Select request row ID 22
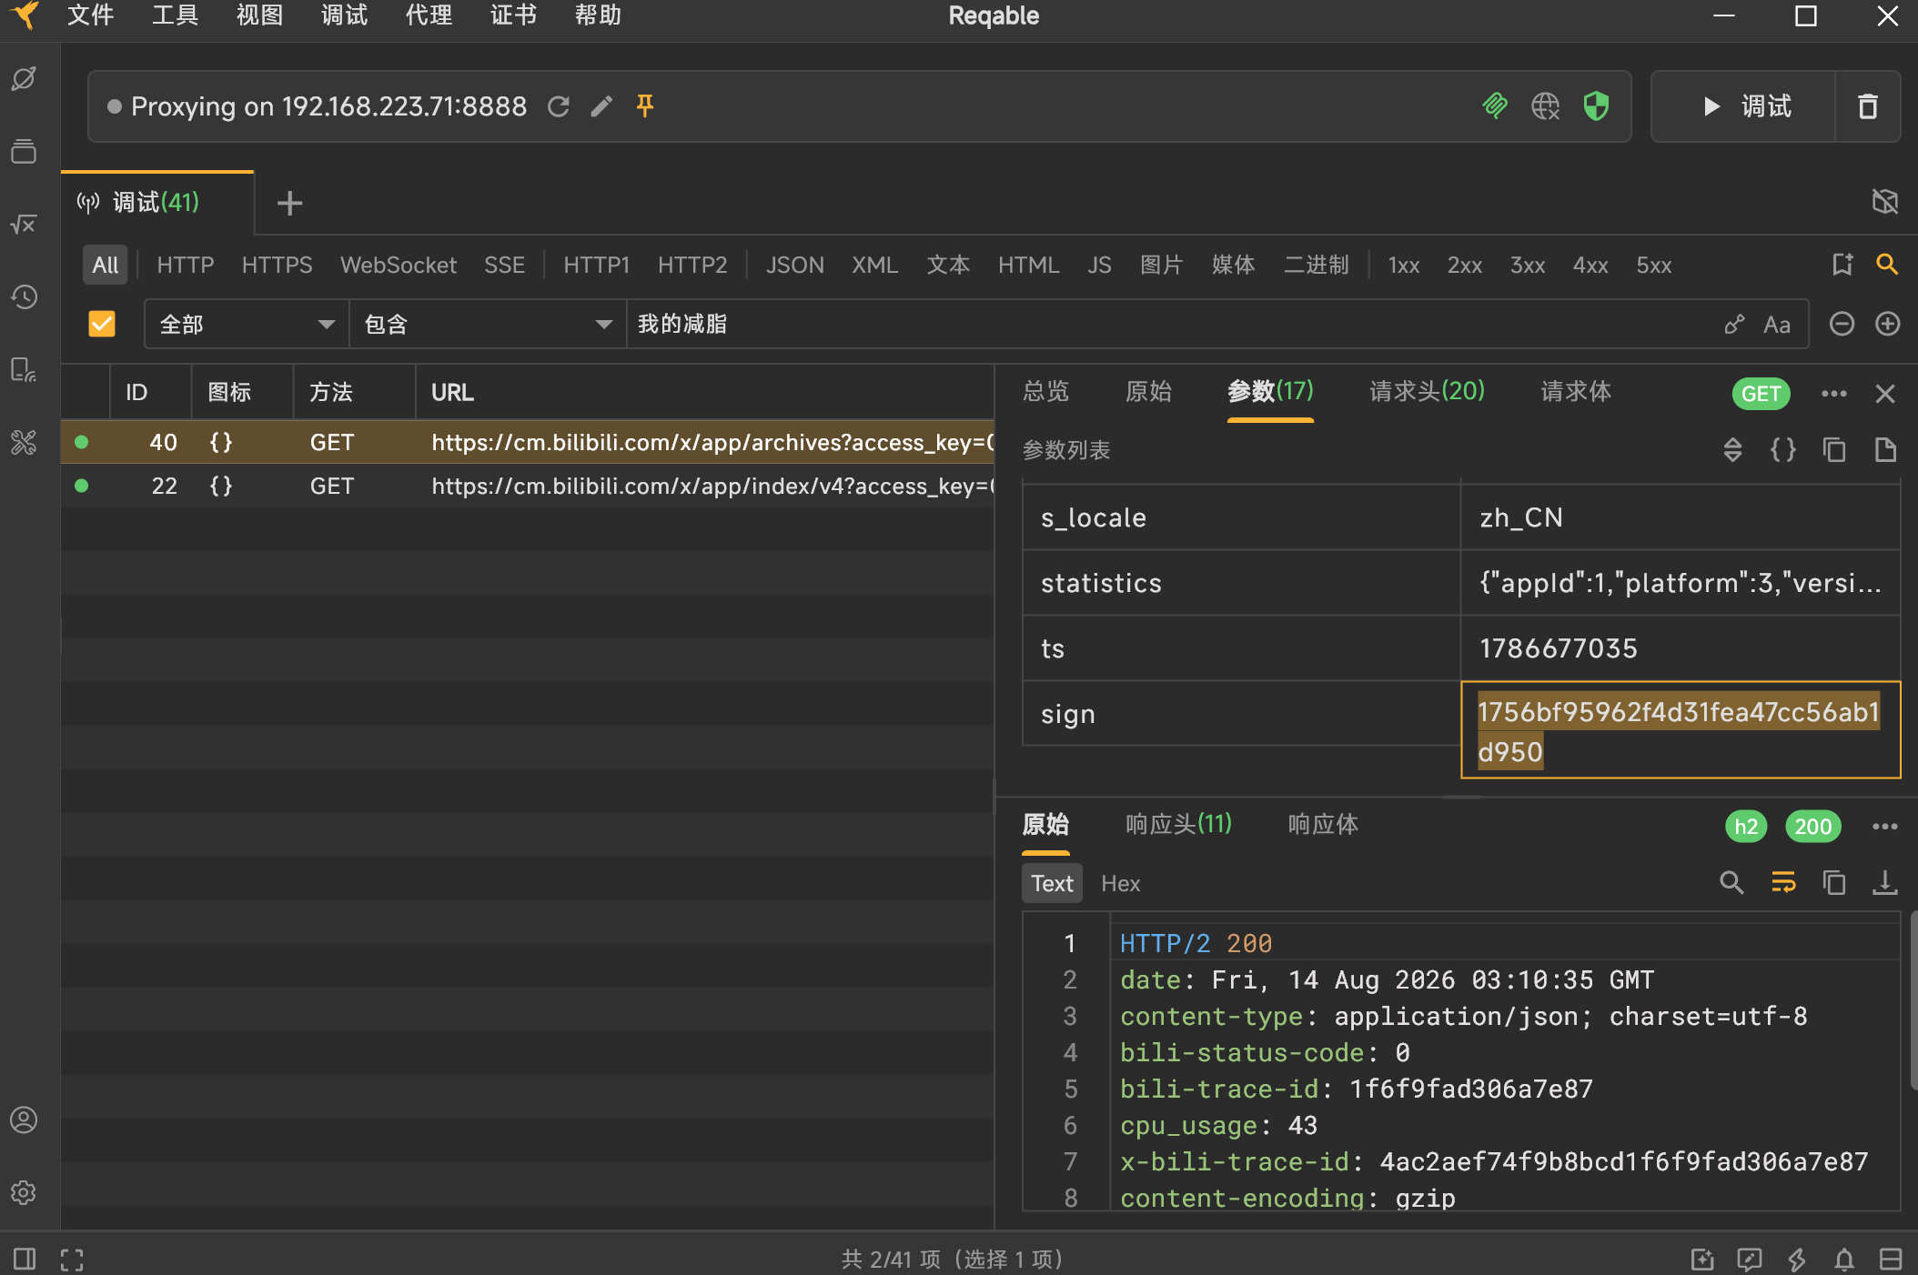1918x1275 pixels. pyautogui.click(x=528, y=486)
